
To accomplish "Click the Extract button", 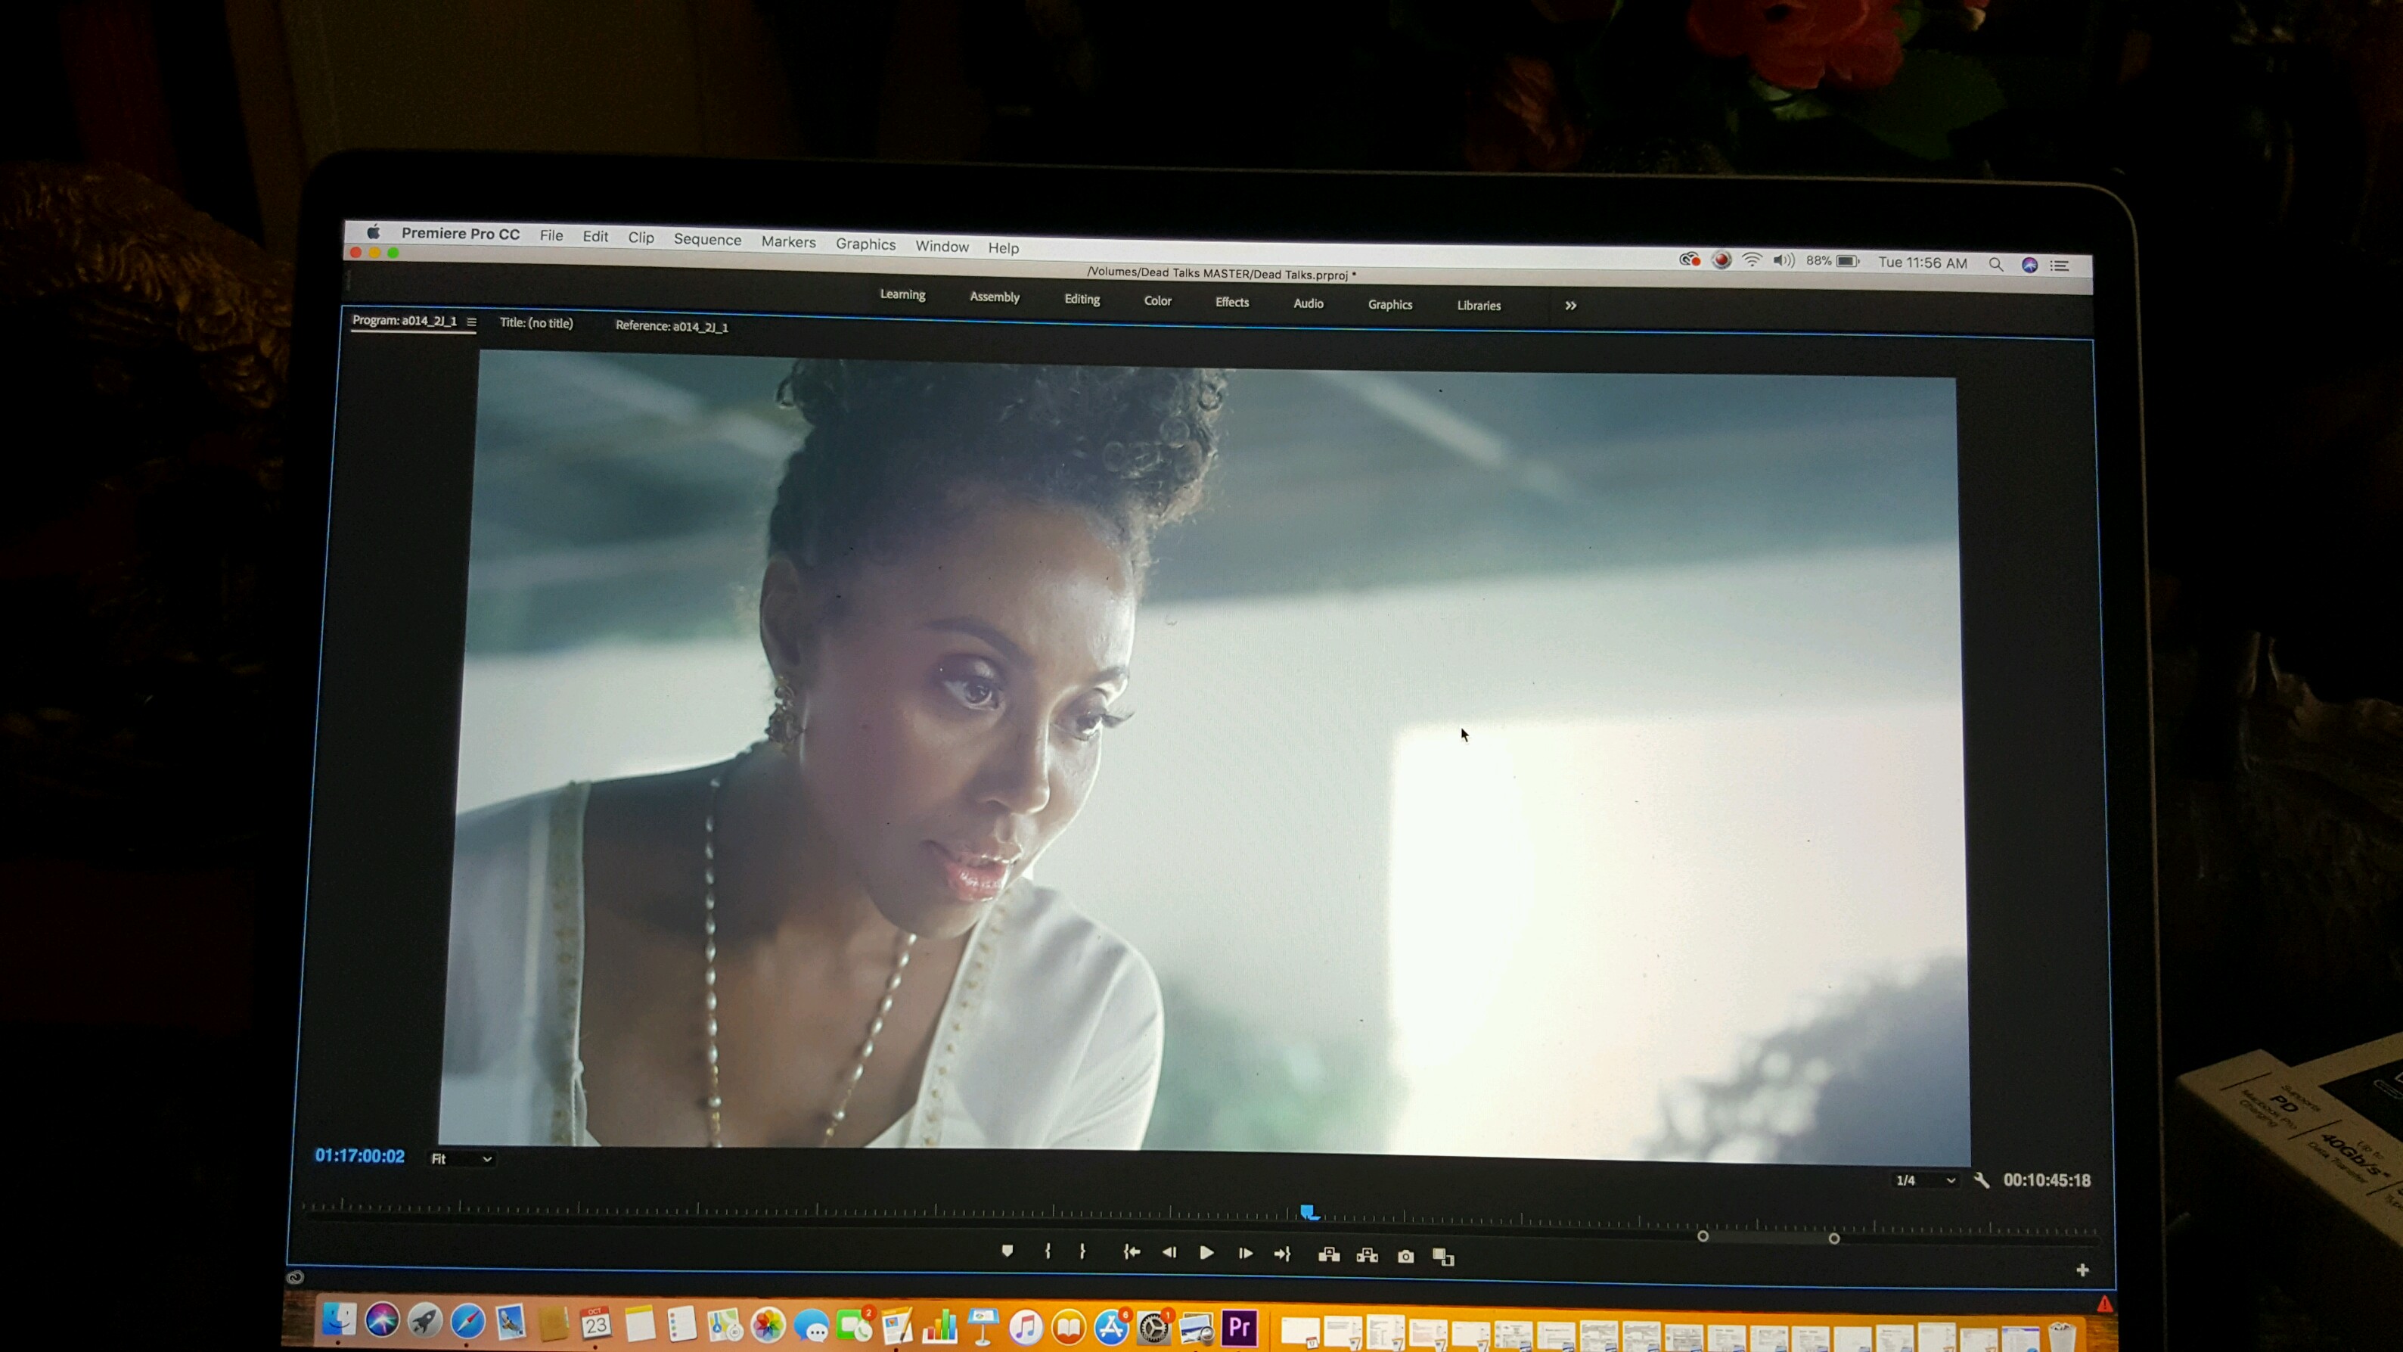I will [1368, 1256].
